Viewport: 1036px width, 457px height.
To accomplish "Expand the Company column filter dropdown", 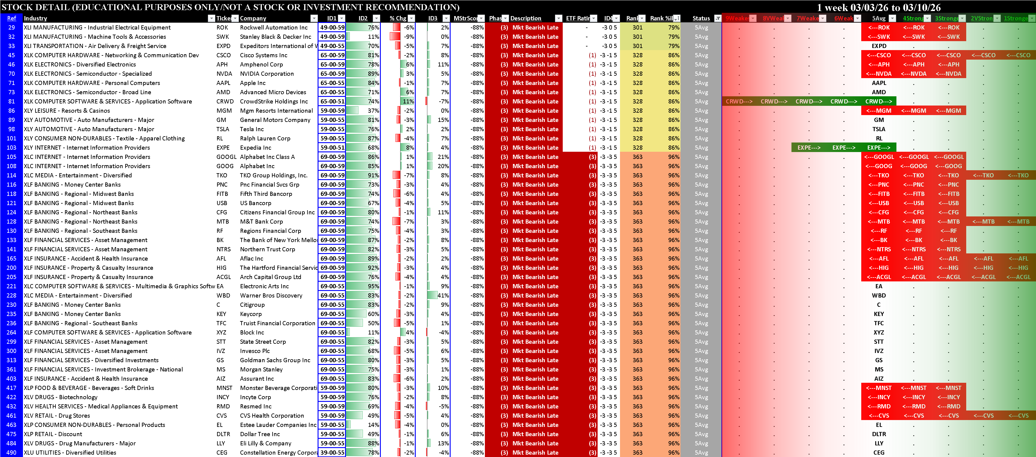I will click(314, 18).
